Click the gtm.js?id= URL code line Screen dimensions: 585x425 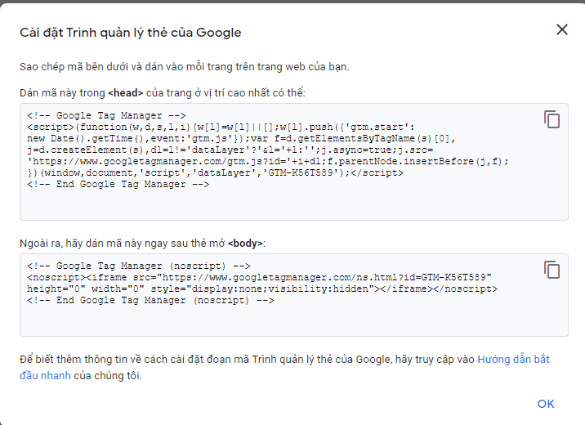(x=268, y=161)
